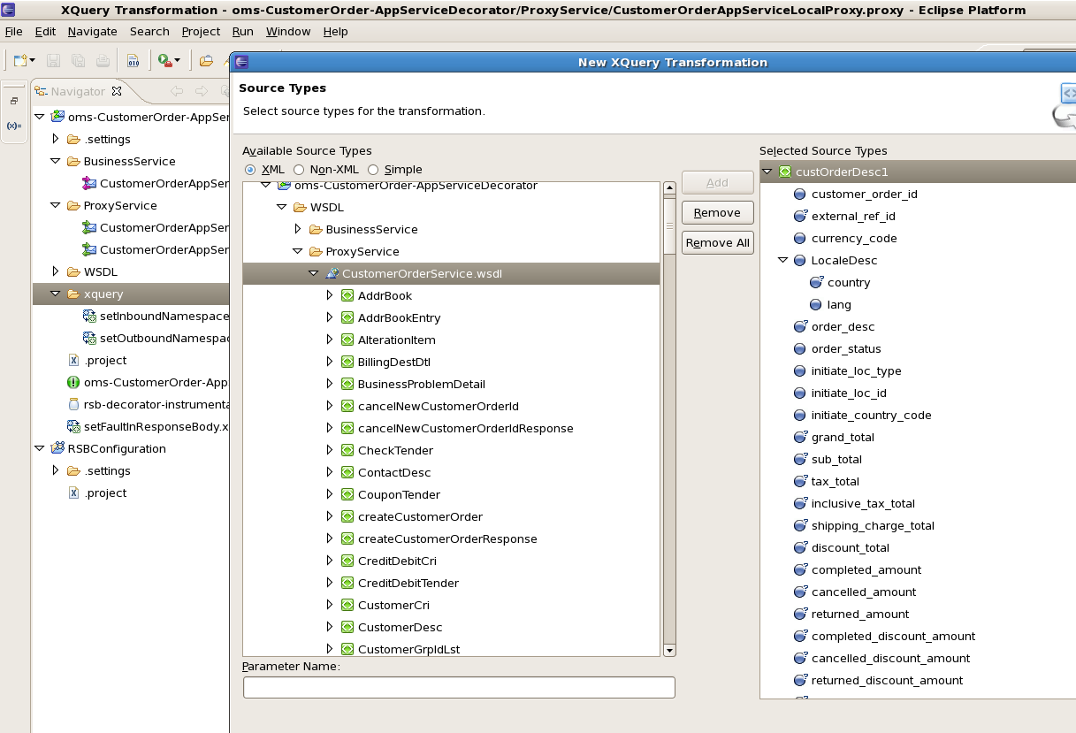Image resolution: width=1076 pixels, height=733 pixels.
Task: Select the Simple radio button
Action: [x=373, y=169]
